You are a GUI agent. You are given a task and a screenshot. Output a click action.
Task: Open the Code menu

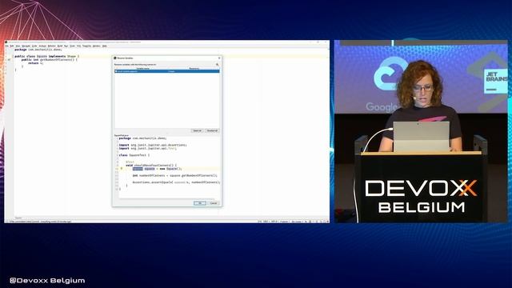(x=34, y=46)
